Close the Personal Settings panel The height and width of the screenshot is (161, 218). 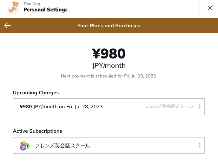210,8
